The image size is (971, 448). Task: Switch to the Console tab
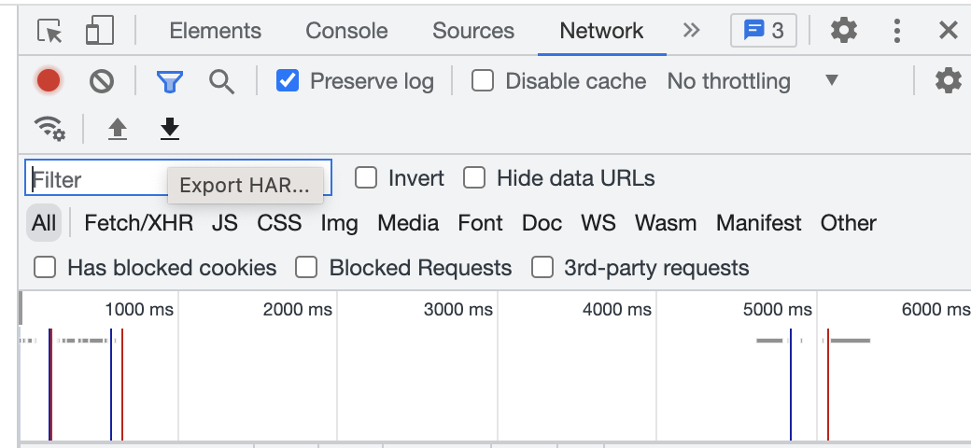(346, 31)
